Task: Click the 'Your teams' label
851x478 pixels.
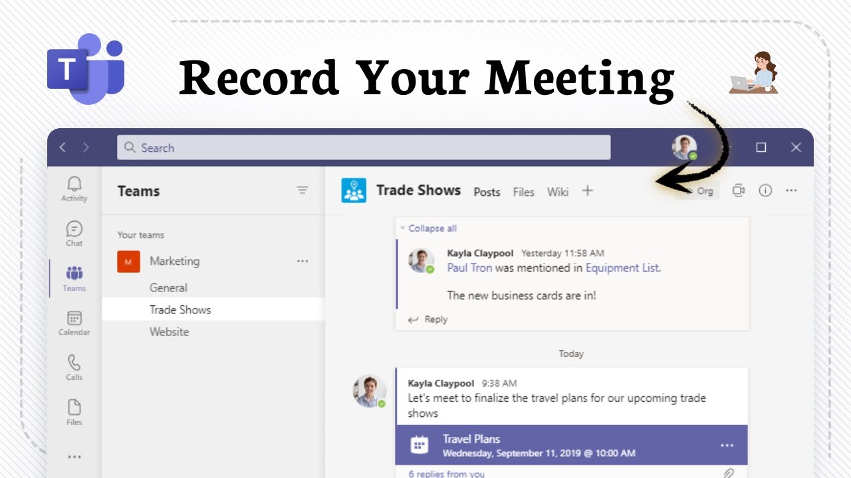Action: coord(140,235)
